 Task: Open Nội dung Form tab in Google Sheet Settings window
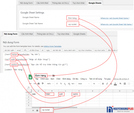point(26,3)
